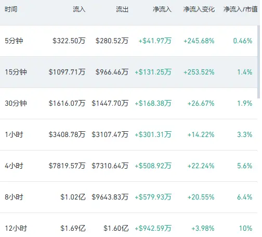The height and width of the screenshot is (237, 262).
Task: Click the 净流入 column header
Action: tap(162, 9)
